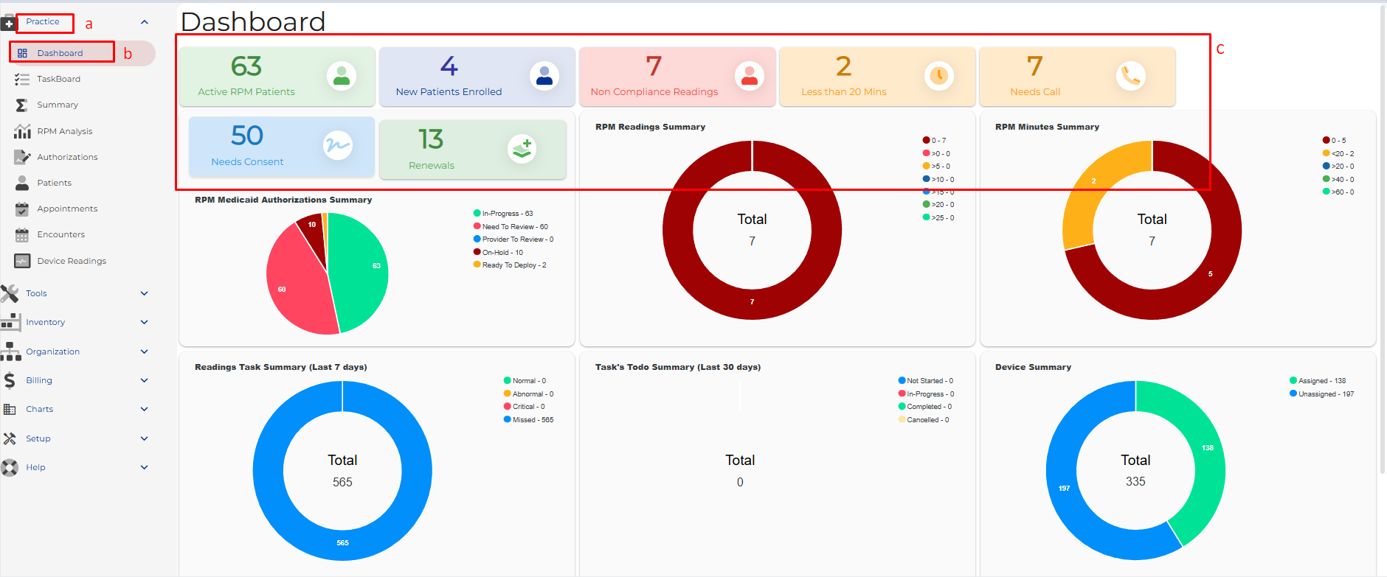Expand the Tools section chevron

coord(145,293)
